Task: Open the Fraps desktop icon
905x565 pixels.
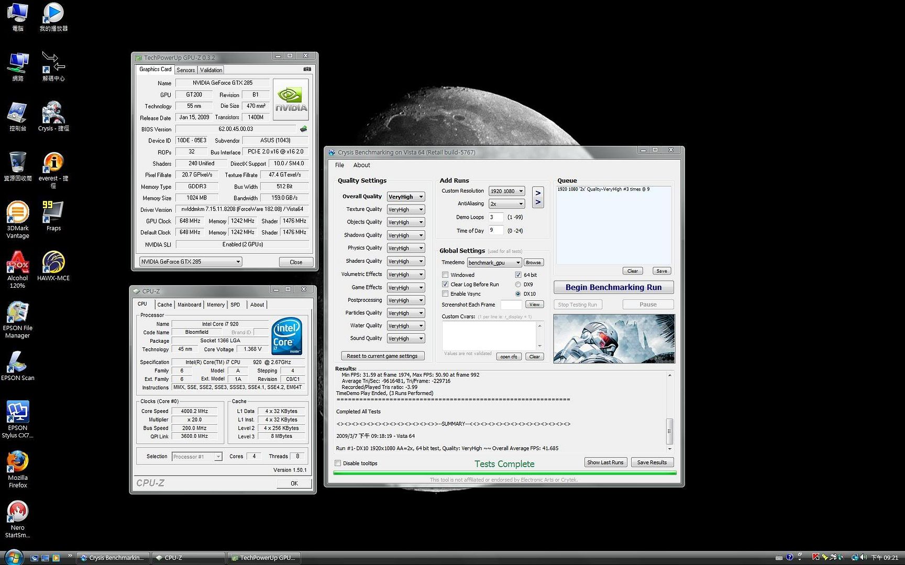Action: 53,216
